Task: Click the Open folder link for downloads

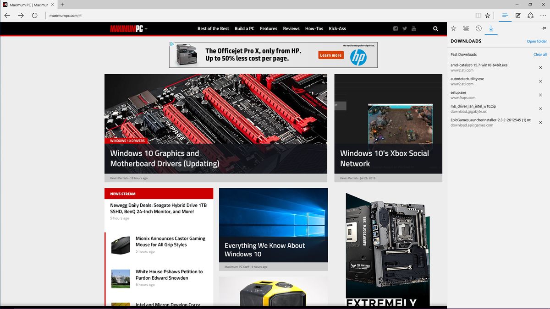Action: 536,41
